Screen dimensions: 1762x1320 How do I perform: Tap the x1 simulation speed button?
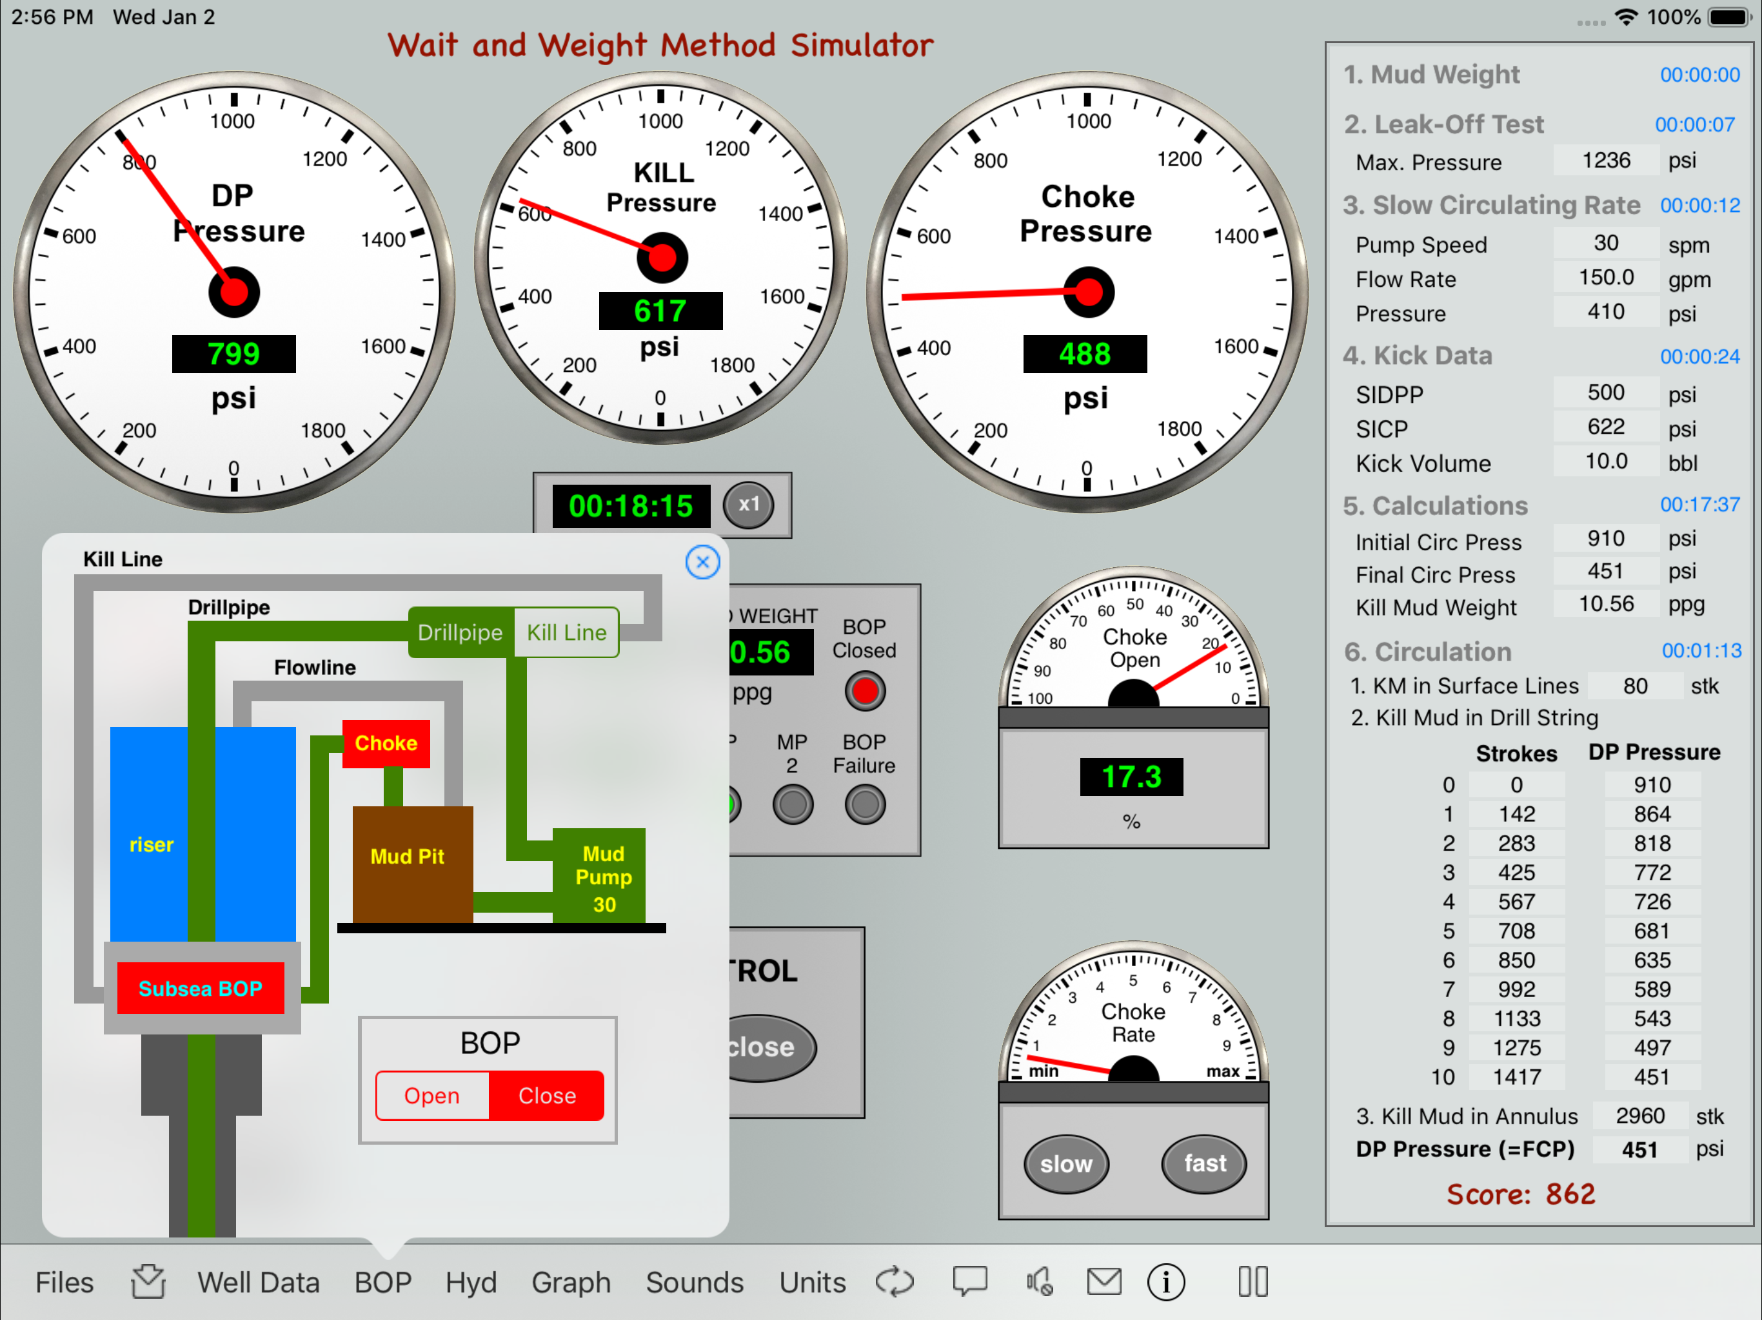[x=748, y=505]
